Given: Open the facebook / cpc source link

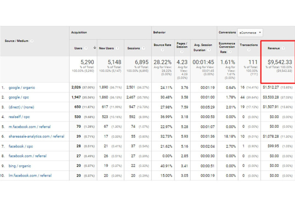Looking at the screenshot, I should 21,146.
